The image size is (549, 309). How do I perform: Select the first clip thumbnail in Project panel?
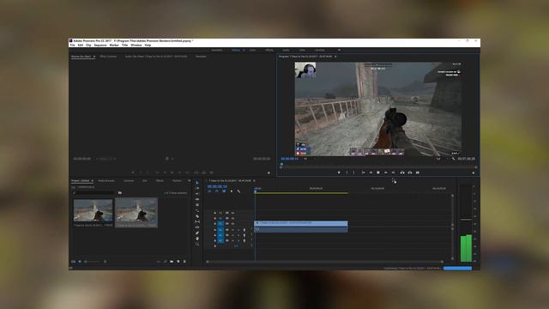94,210
